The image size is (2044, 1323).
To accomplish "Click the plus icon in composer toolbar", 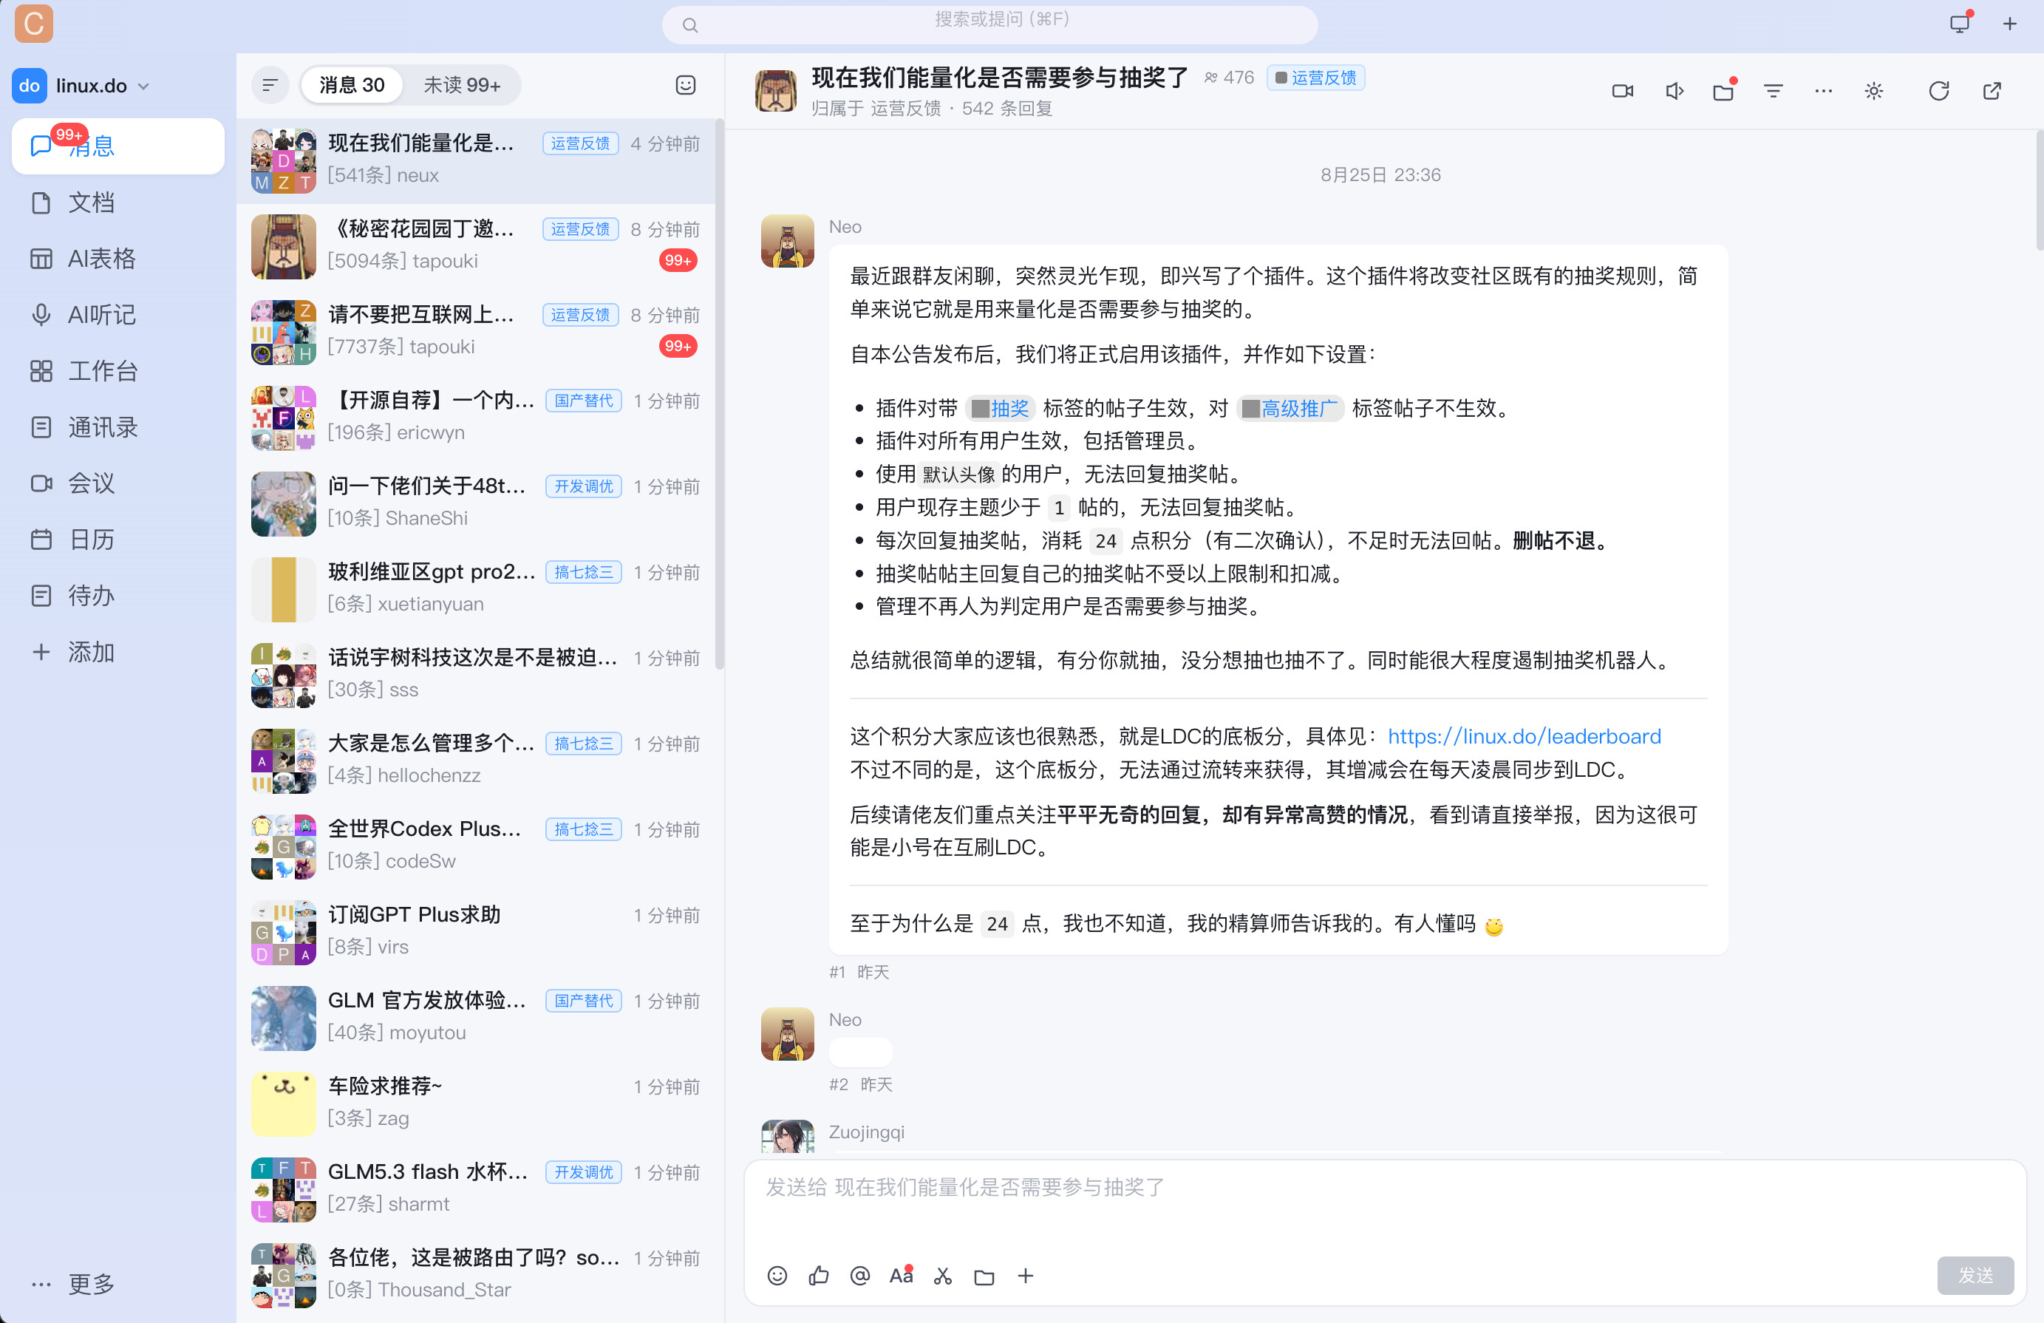I will 1026,1276.
